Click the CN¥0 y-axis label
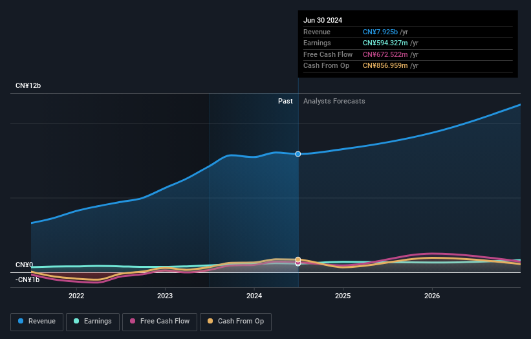 [x=25, y=265]
